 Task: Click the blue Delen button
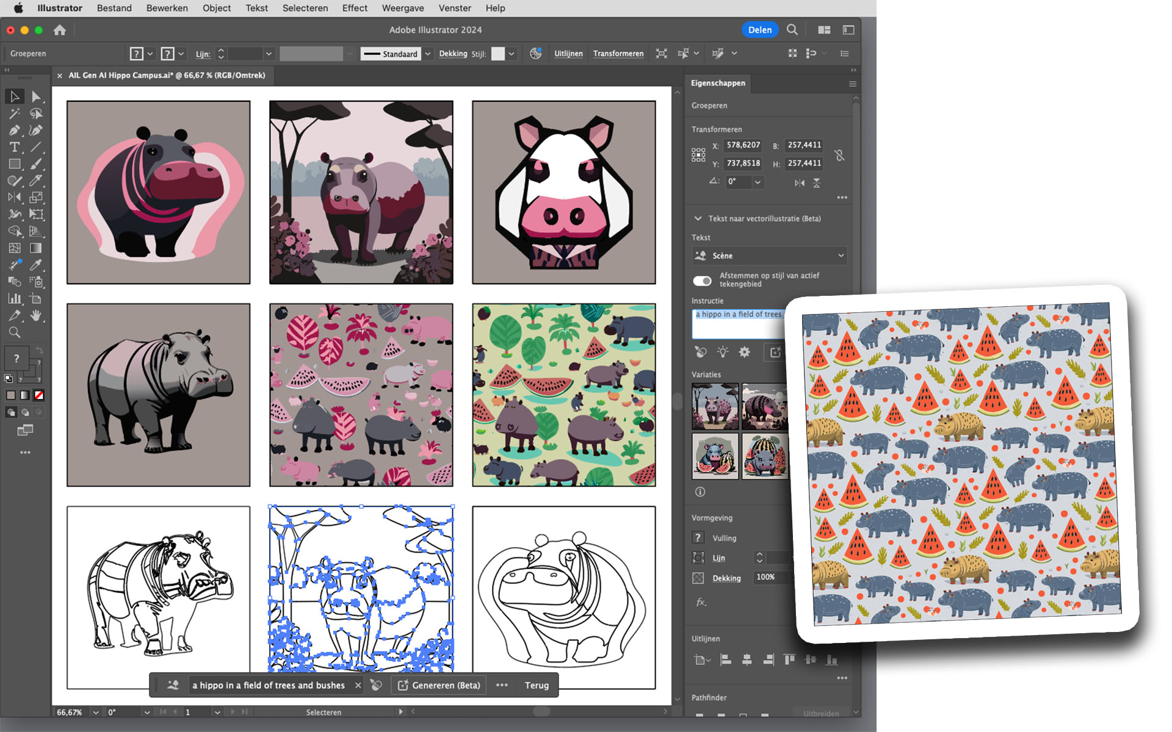coord(759,30)
